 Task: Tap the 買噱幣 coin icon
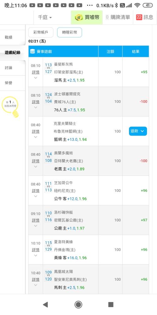pyautogui.click(x=79, y=17)
